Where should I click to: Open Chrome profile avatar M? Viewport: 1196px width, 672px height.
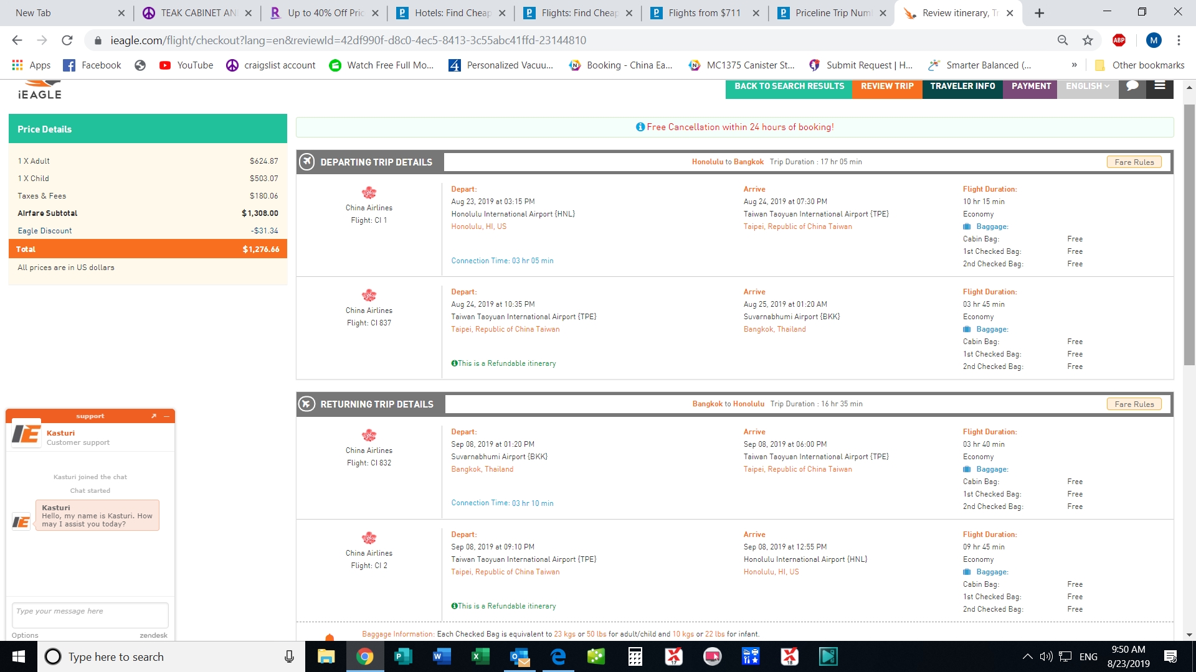(1154, 40)
